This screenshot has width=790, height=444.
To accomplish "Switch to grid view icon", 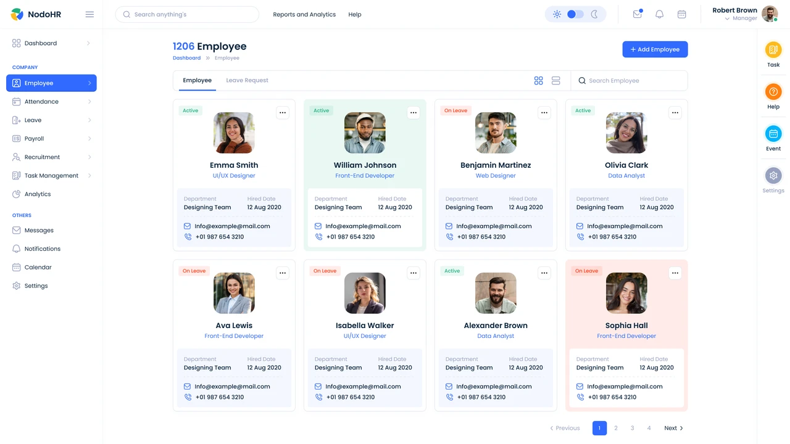I will pyautogui.click(x=538, y=81).
